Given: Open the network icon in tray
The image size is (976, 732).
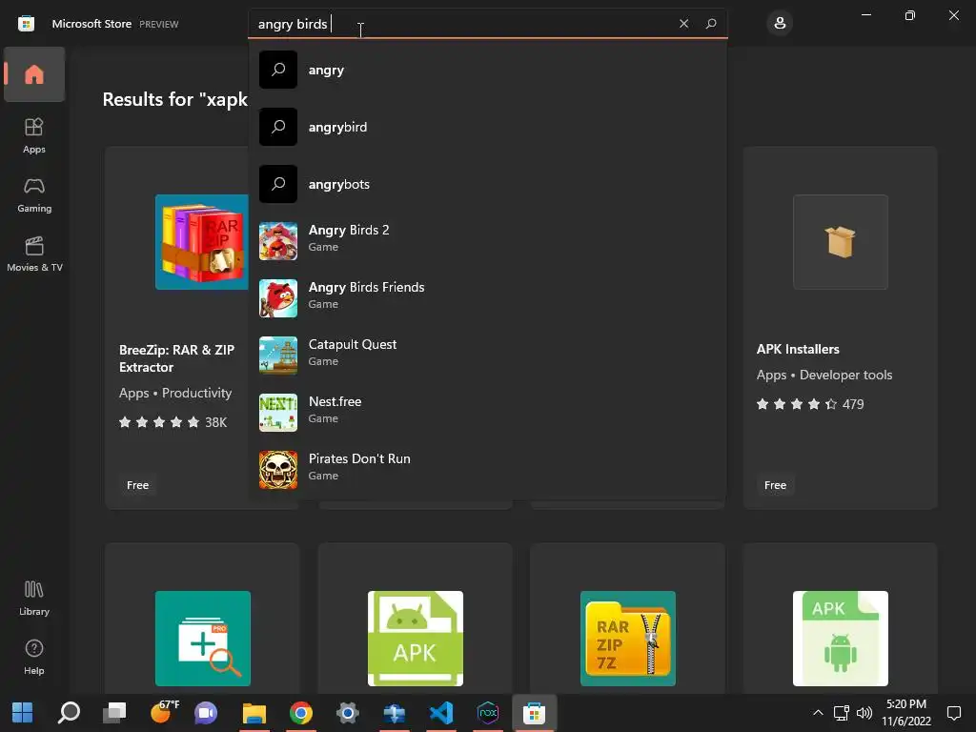Looking at the screenshot, I should tap(841, 713).
